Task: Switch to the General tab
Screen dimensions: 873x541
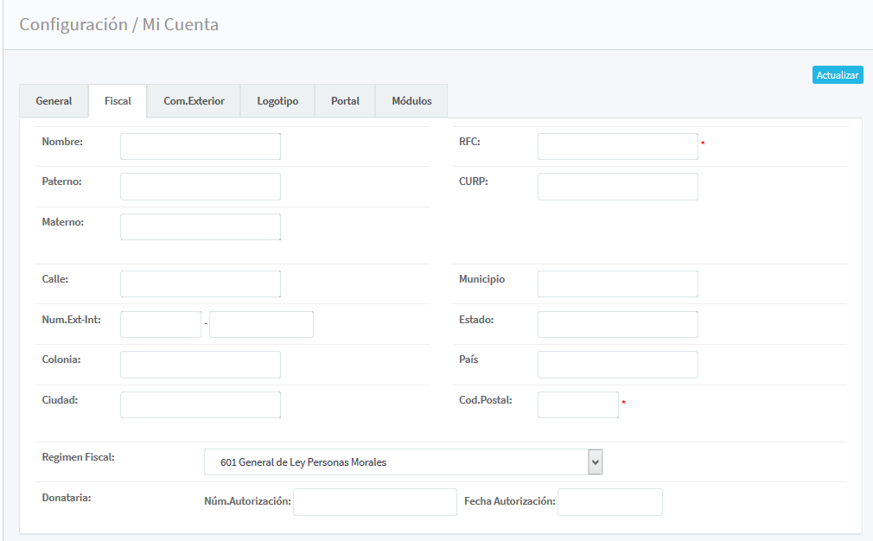Action: click(54, 101)
